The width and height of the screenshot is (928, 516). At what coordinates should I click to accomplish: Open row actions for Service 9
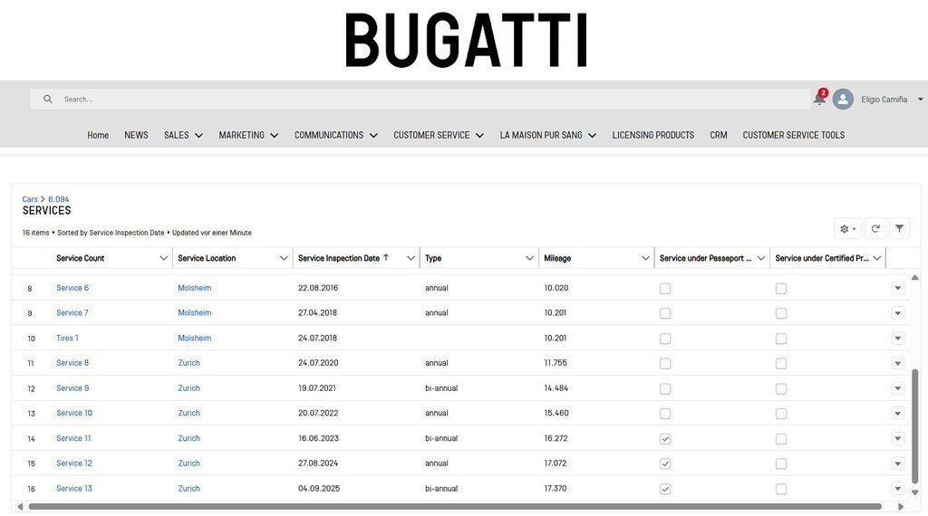(x=898, y=389)
